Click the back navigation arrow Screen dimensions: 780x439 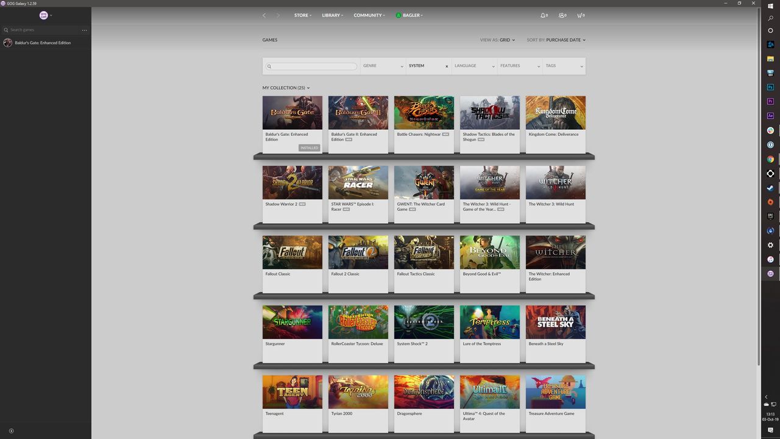[264, 15]
